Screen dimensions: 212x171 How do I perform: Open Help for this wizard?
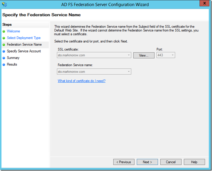click(x=194, y=162)
